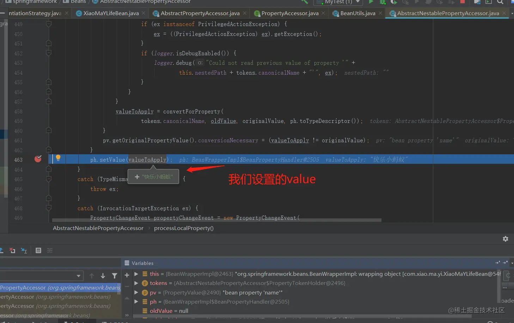Click the frames filter funnel icon

[115, 276]
